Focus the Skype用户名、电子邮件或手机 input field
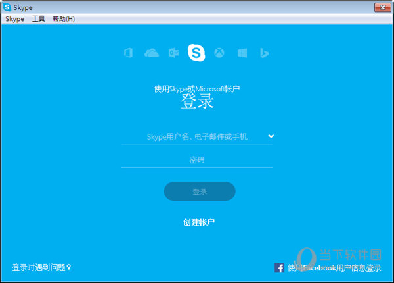The image size is (394, 283). [x=197, y=137]
